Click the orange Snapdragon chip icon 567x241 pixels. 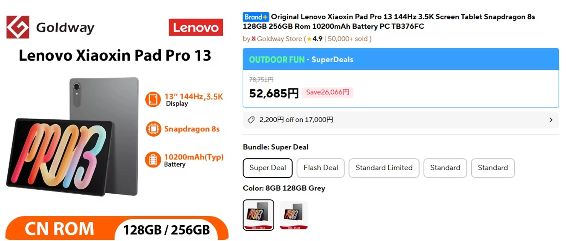pyautogui.click(x=153, y=129)
